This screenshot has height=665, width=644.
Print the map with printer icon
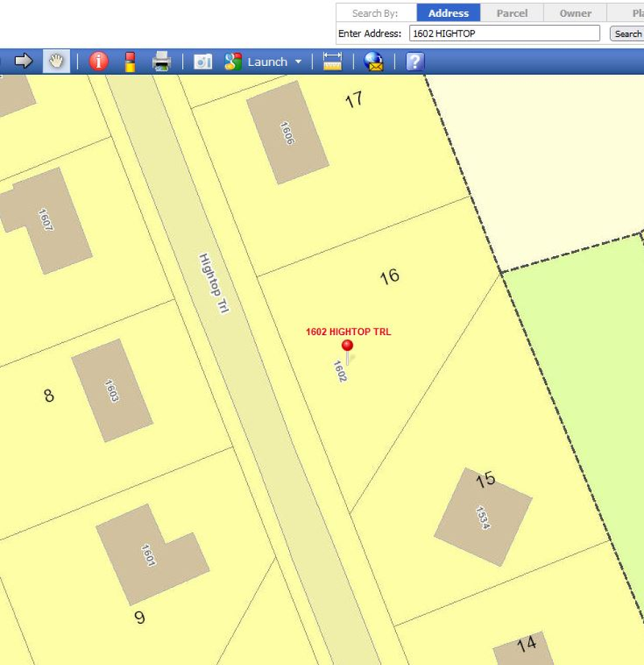(161, 61)
